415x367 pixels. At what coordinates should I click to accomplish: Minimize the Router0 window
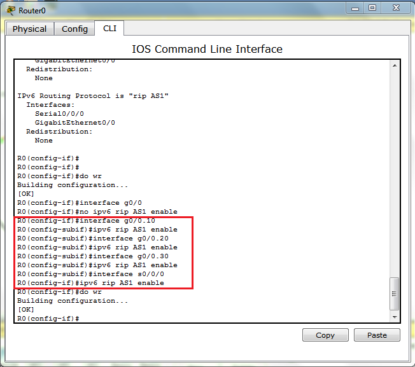click(355, 8)
